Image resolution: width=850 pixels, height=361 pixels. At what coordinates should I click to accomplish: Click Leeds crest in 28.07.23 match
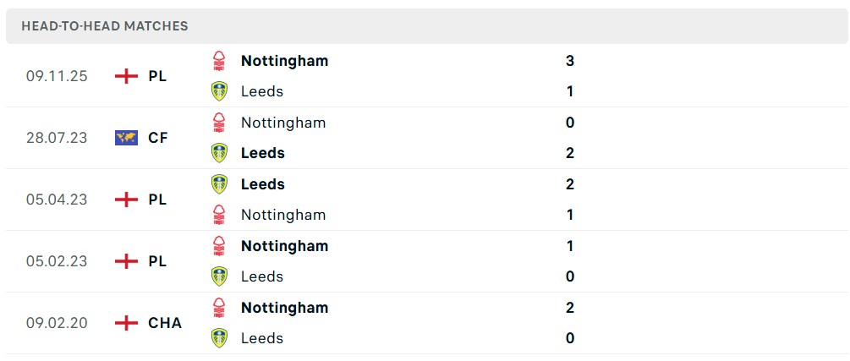(219, 153)
